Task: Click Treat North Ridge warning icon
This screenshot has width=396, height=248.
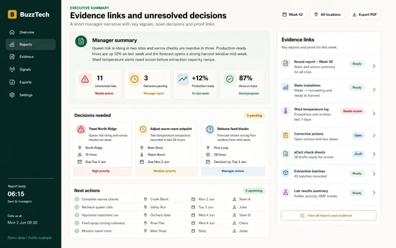Action: point(81,130)
